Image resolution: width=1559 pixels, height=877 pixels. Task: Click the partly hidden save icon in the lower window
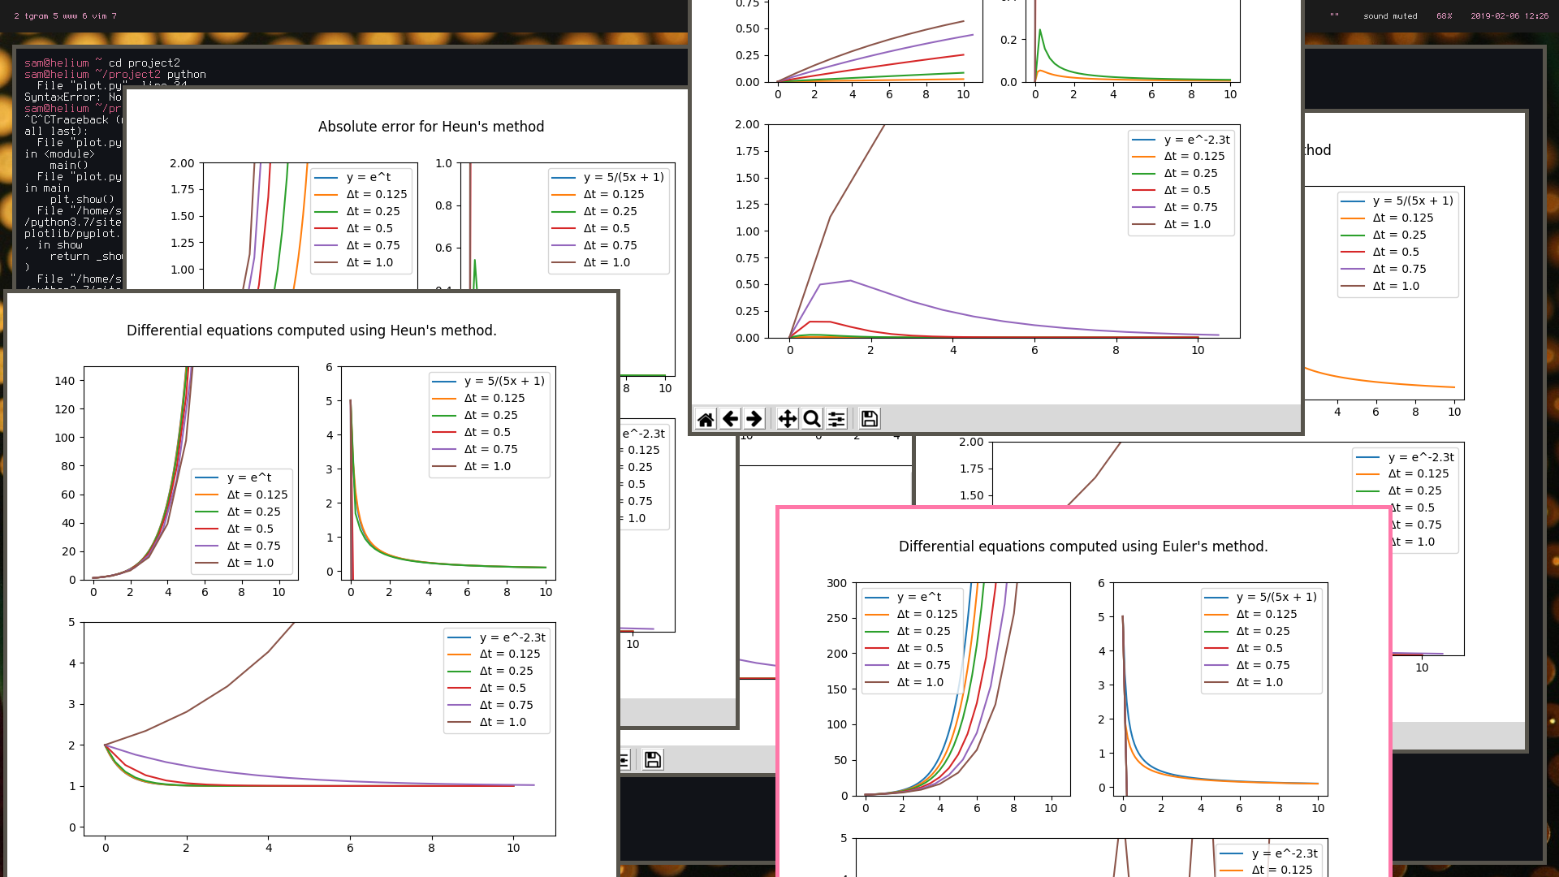[x=652, y=760]
